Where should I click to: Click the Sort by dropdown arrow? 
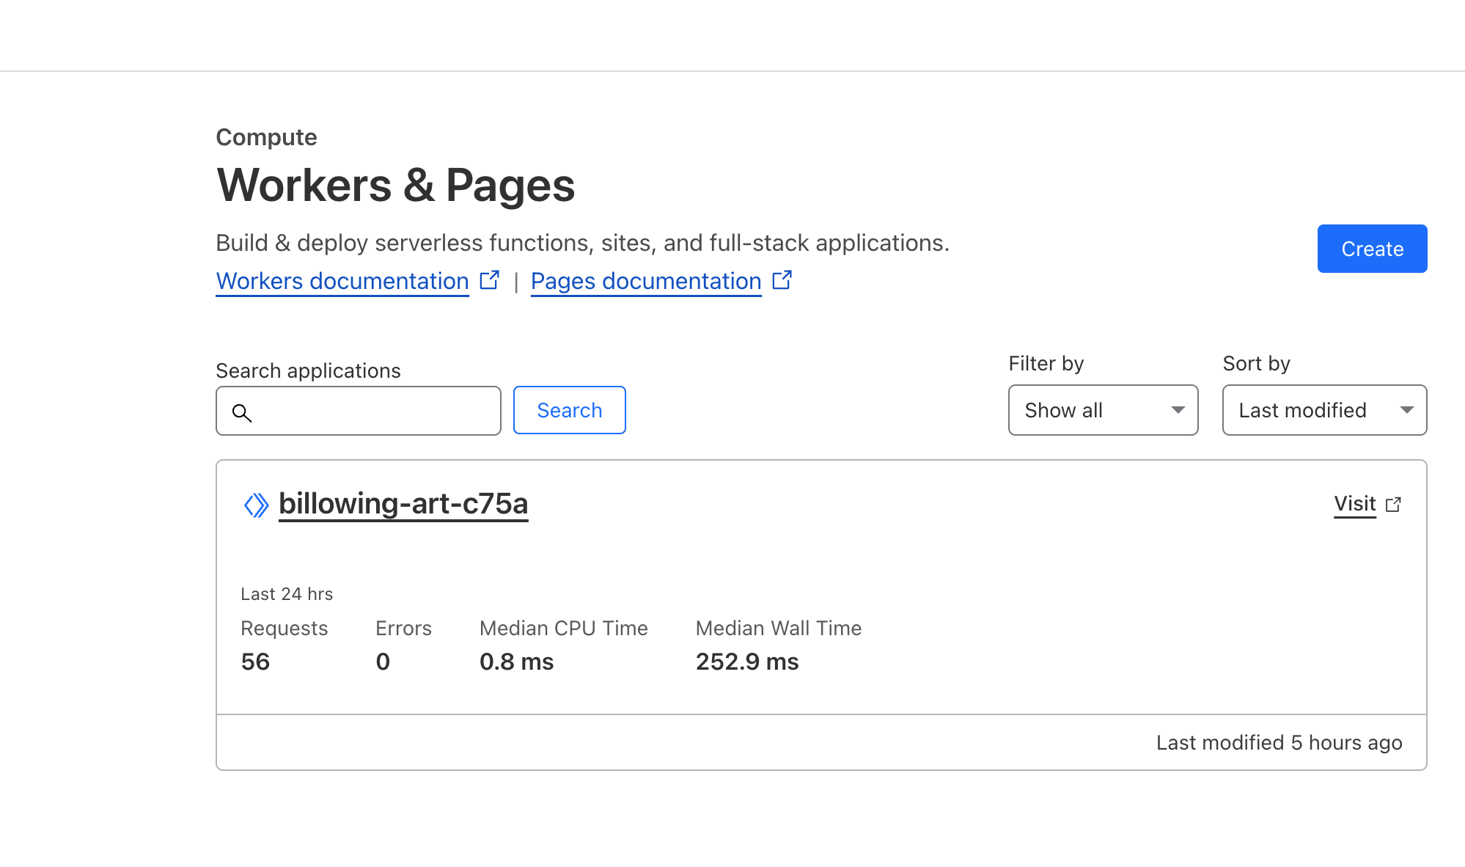(1406, 410)
